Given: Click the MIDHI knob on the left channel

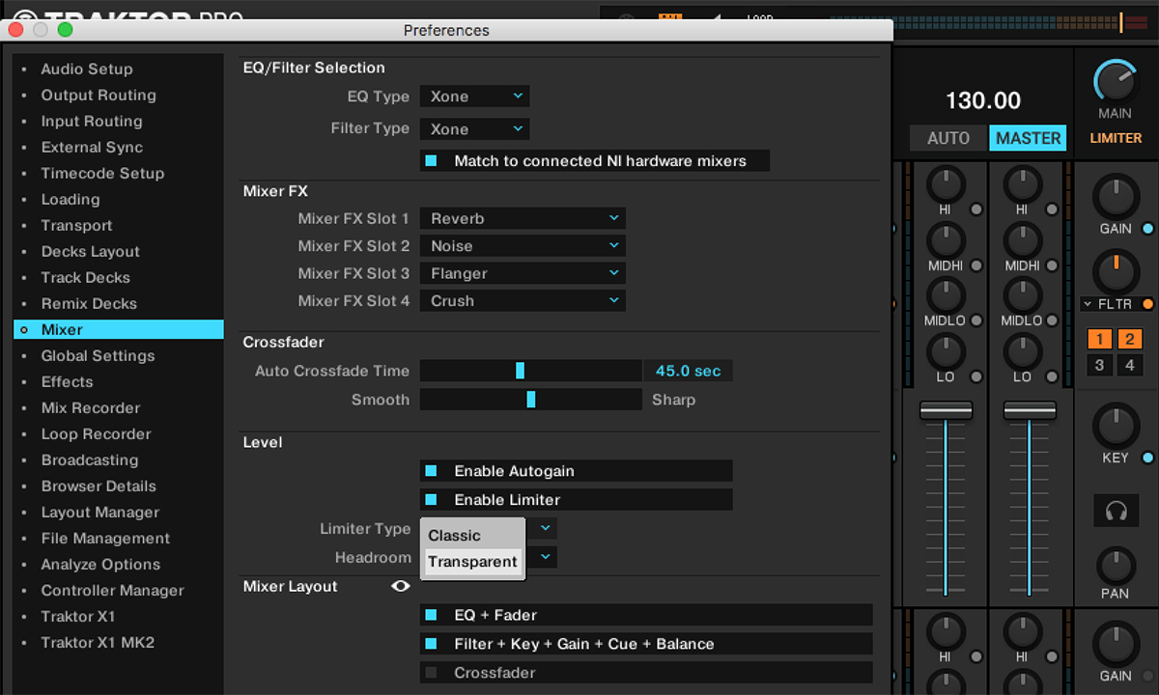Looking at the screenshot, I should pos(946,238).
